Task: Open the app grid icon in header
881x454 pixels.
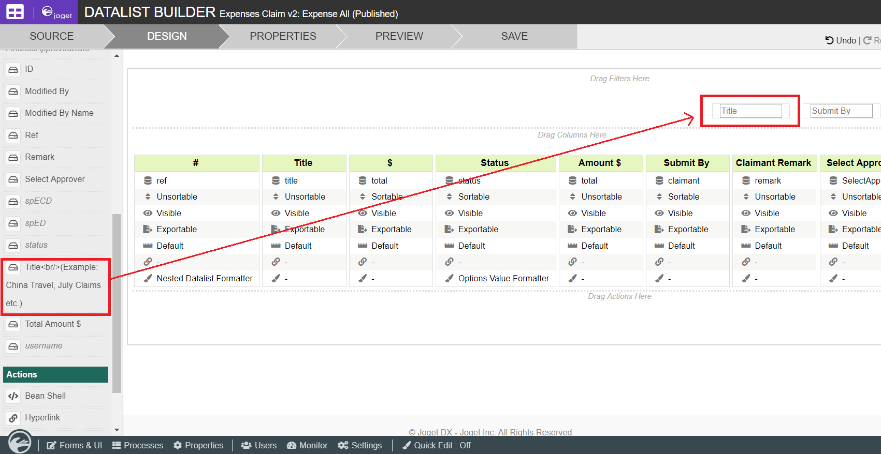Action: pyautogui.click(x=15, y=12)
